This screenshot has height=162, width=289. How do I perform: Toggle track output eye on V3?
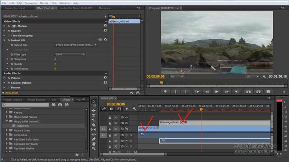pyautogui.click(x=126, y=117)
